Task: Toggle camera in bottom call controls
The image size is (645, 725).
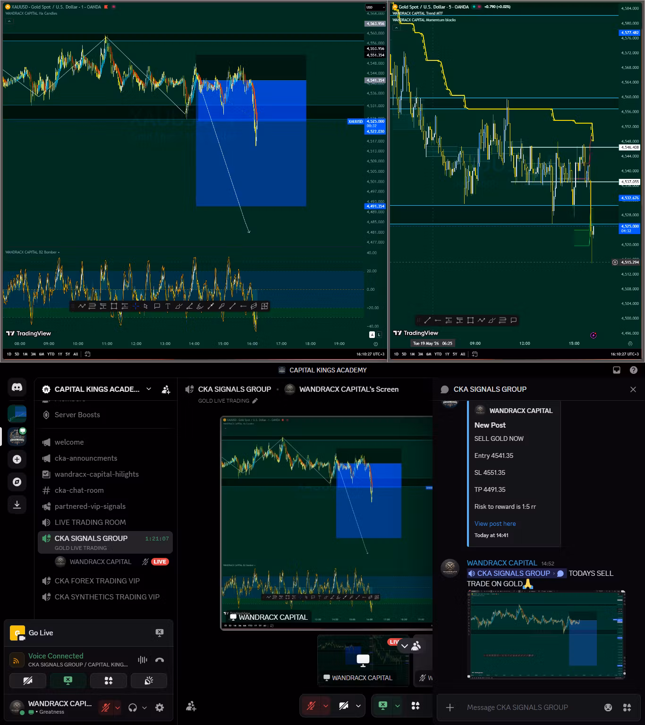Action: point(344,706)
